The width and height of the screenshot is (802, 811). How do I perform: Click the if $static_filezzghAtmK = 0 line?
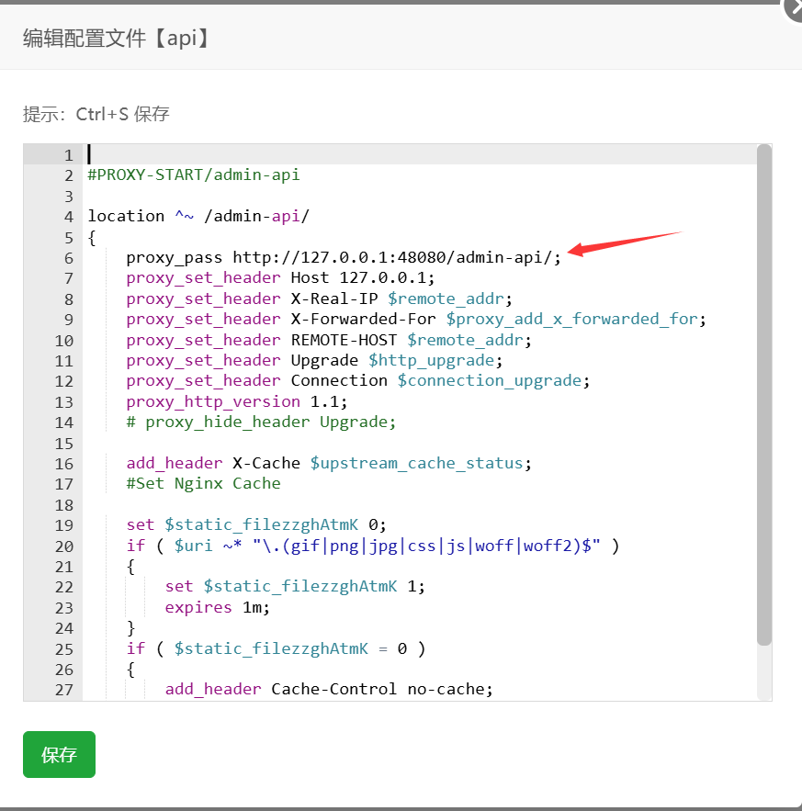276,648
